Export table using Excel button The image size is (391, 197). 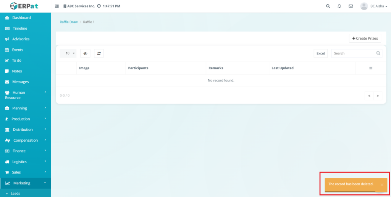tap(320, 53)
